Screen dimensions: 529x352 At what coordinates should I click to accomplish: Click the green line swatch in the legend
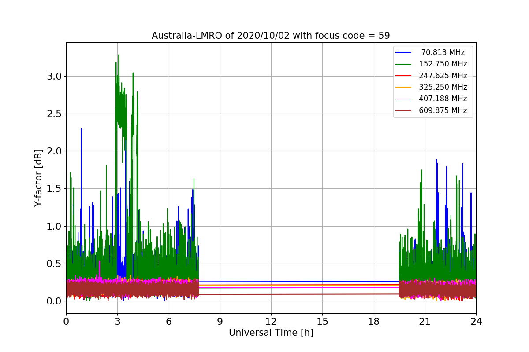(403, 64)
